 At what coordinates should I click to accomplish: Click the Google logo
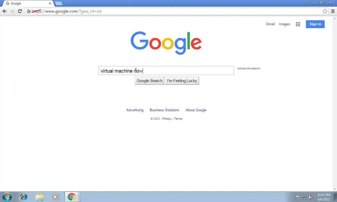pos(166,43)
